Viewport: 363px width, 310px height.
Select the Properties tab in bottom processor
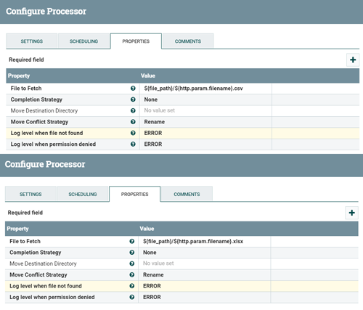[x=135, y=194]
